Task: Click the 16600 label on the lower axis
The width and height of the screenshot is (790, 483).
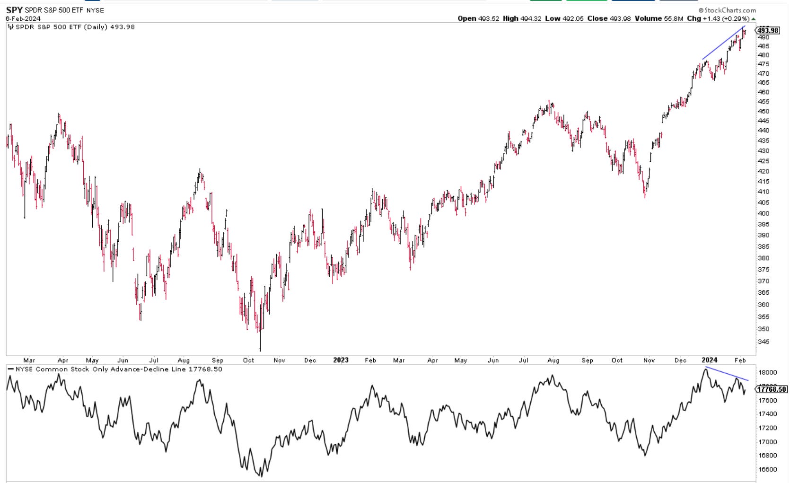Action: tap(768, 470)
